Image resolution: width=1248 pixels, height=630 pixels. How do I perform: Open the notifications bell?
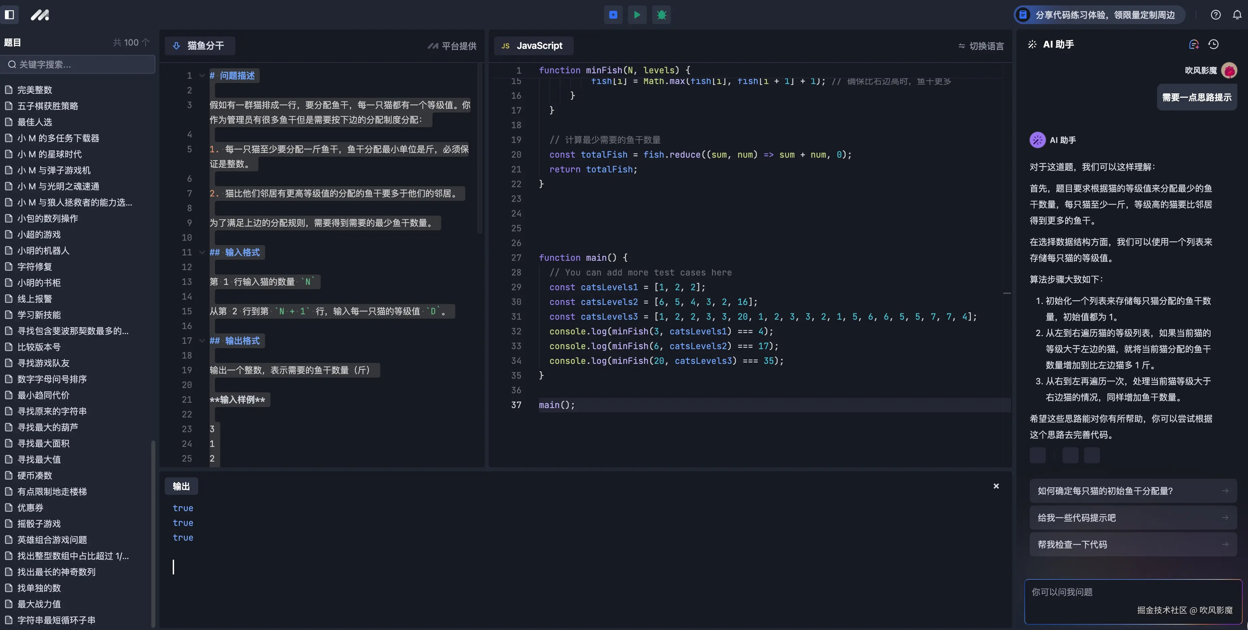pos(1237,15)
